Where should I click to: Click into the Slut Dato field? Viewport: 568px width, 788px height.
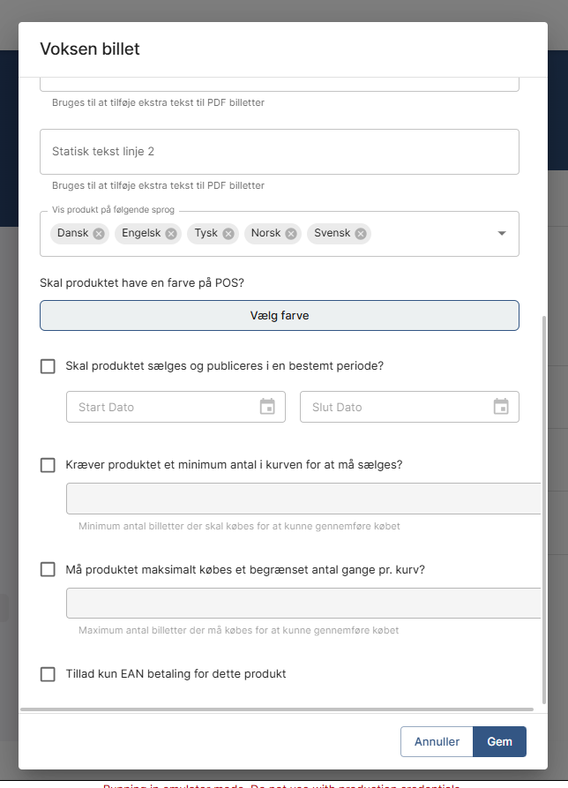pyautogui.click(x=392, y=407)
